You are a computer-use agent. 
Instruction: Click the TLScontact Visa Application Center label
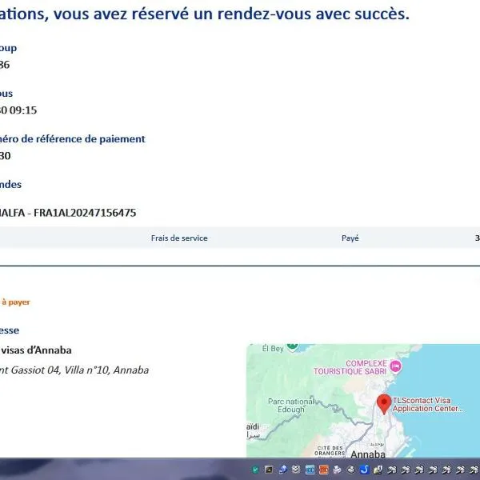tap(429, 403)
